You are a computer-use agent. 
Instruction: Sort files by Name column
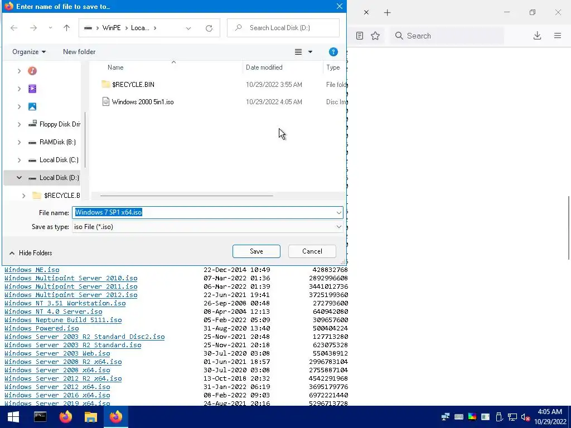115,67
